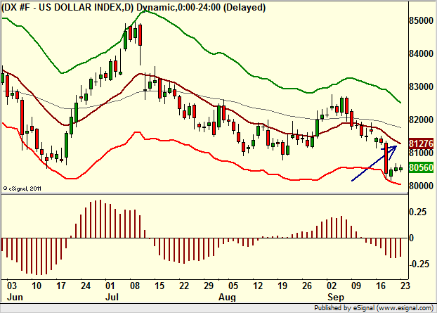Click the 05 date label above Aug

[233, 286]
